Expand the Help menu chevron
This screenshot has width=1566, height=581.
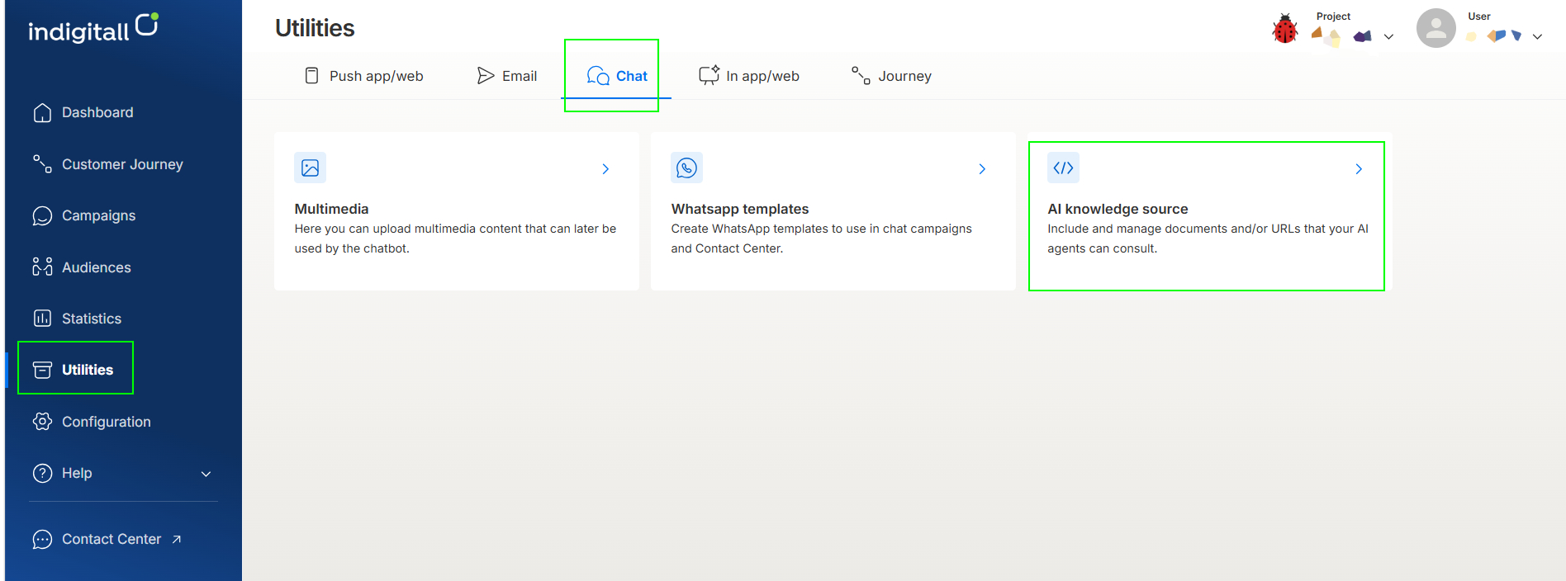(206, 474)
